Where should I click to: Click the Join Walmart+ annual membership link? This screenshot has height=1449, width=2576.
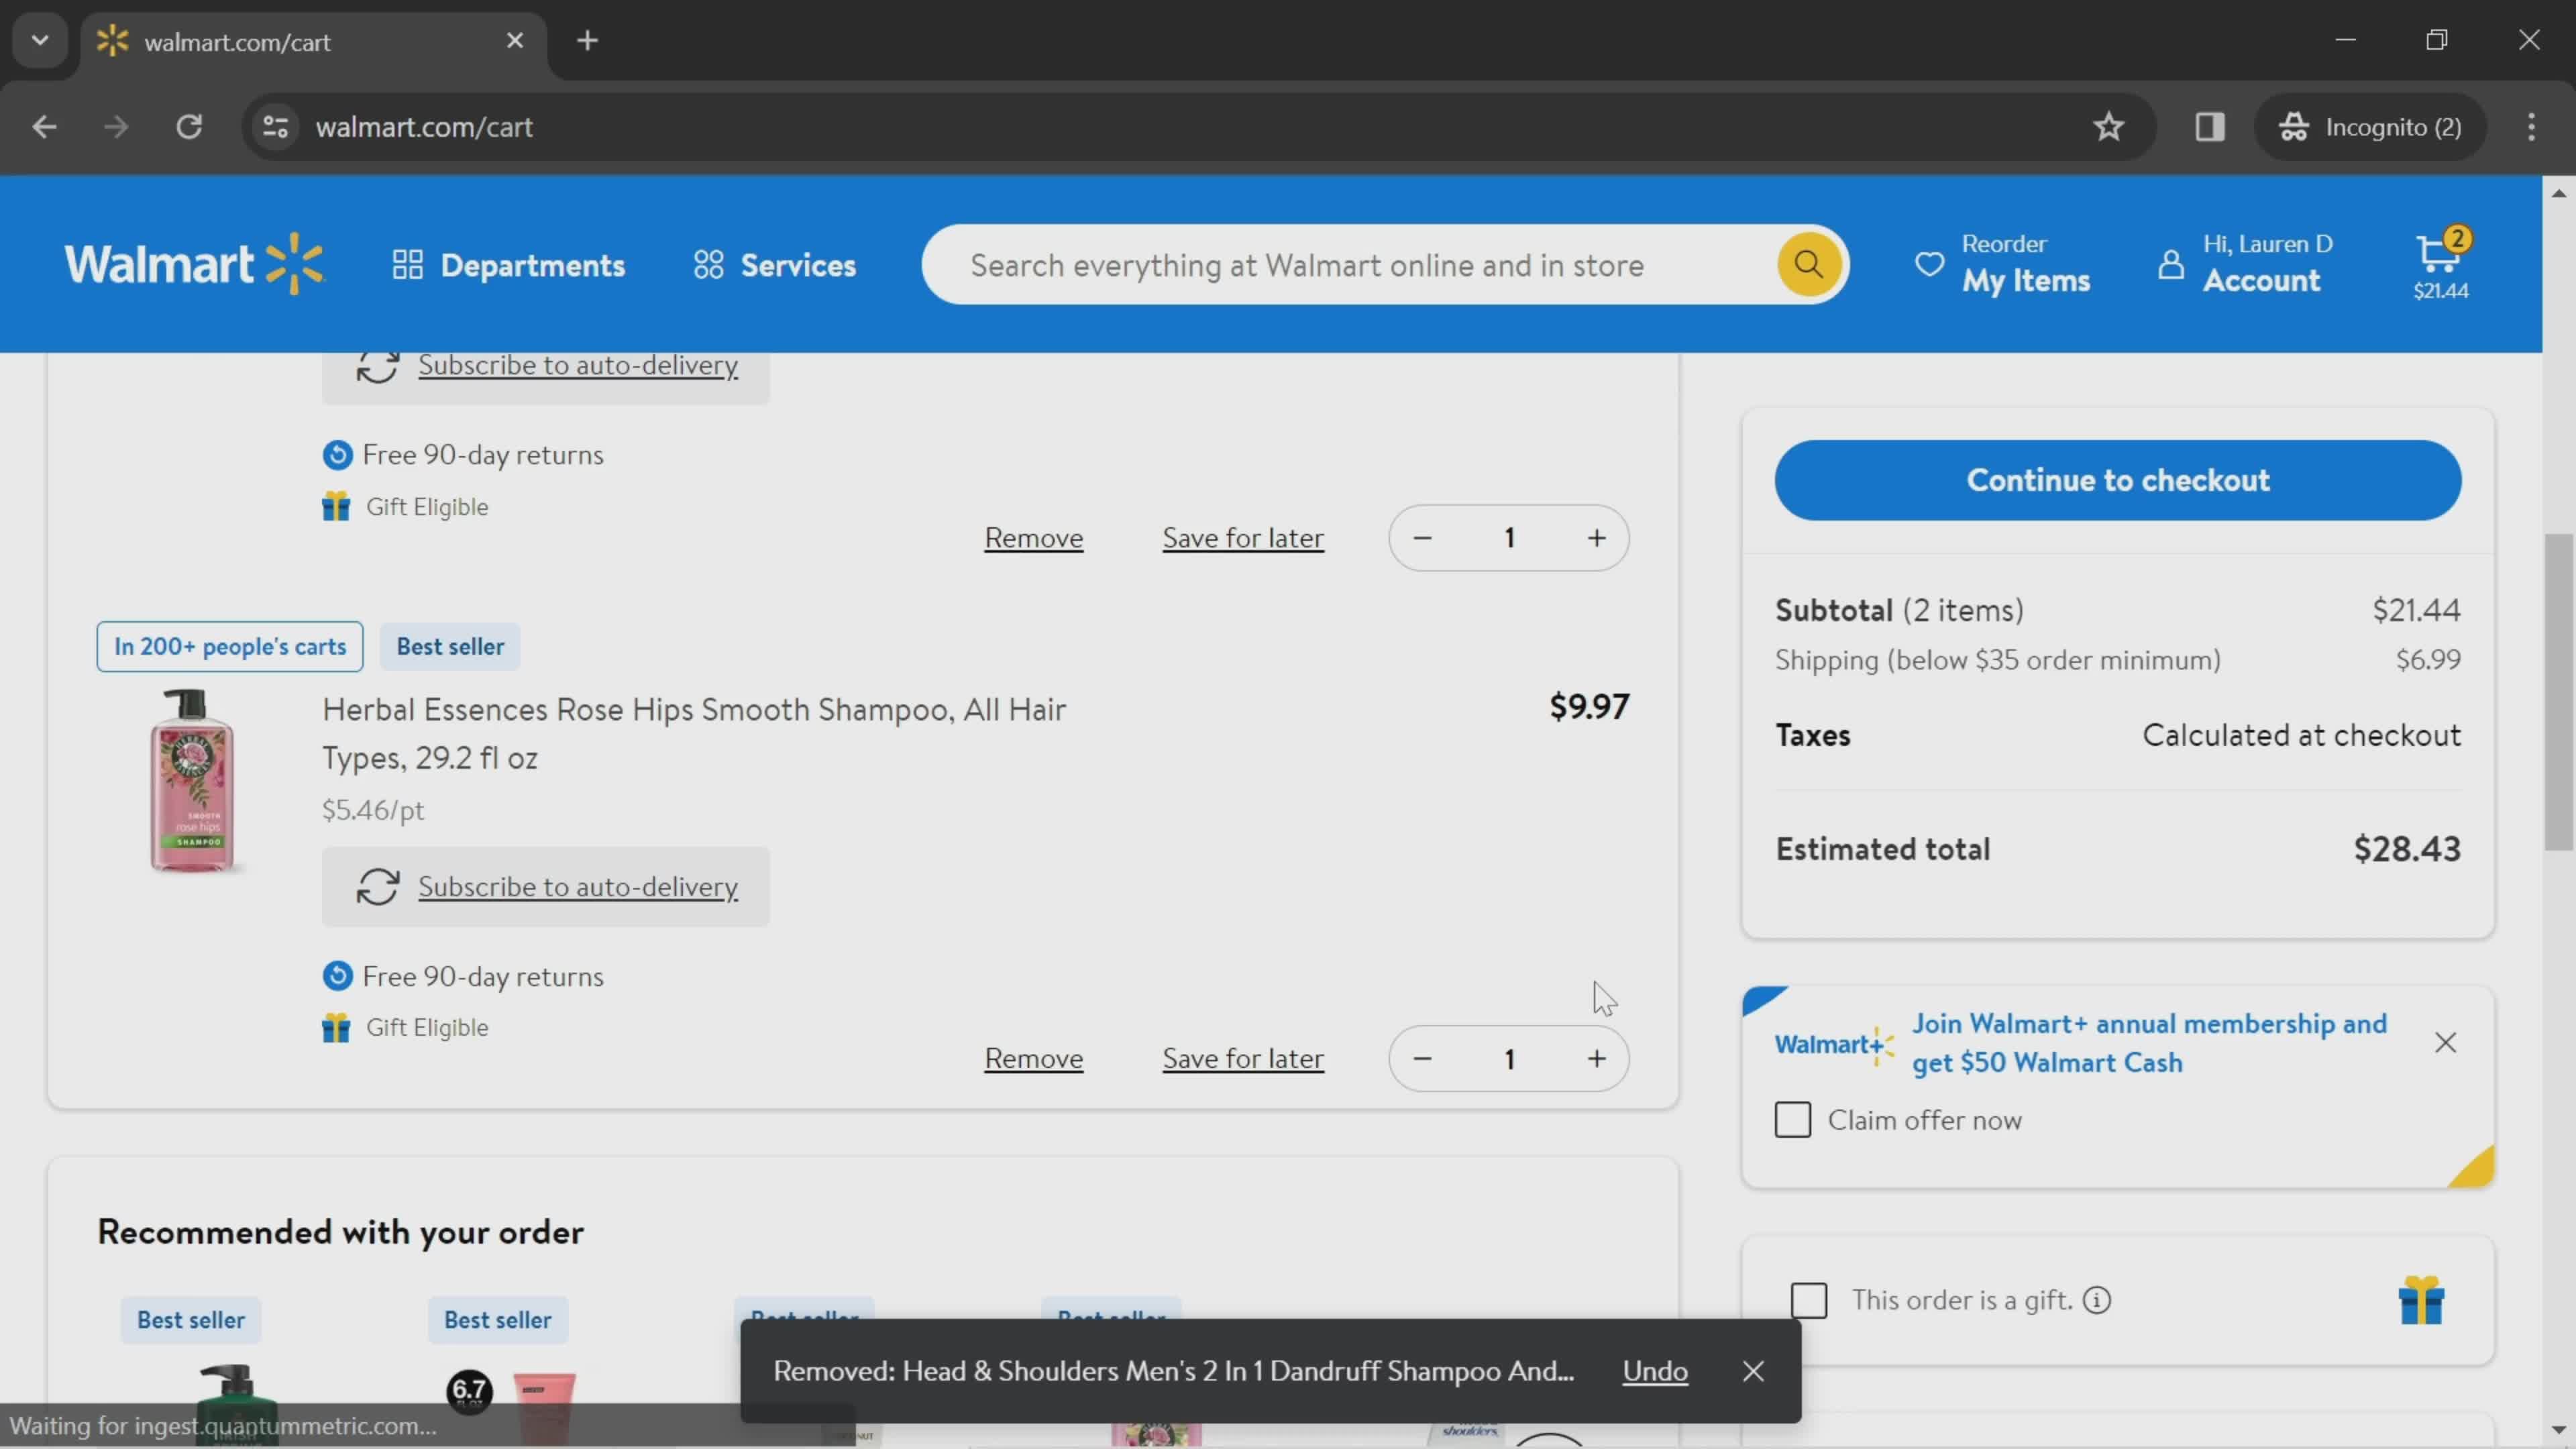pyautogui.click(x=2149, y=1043)
